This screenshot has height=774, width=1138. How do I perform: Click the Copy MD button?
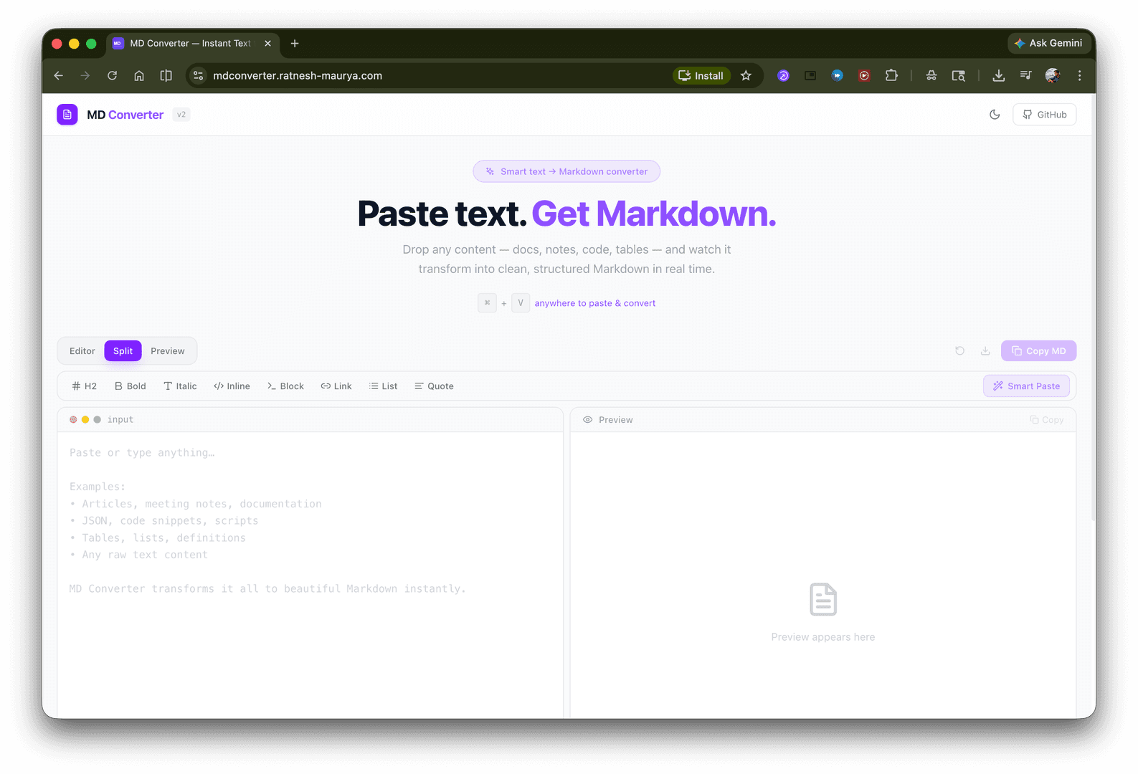1038,351
